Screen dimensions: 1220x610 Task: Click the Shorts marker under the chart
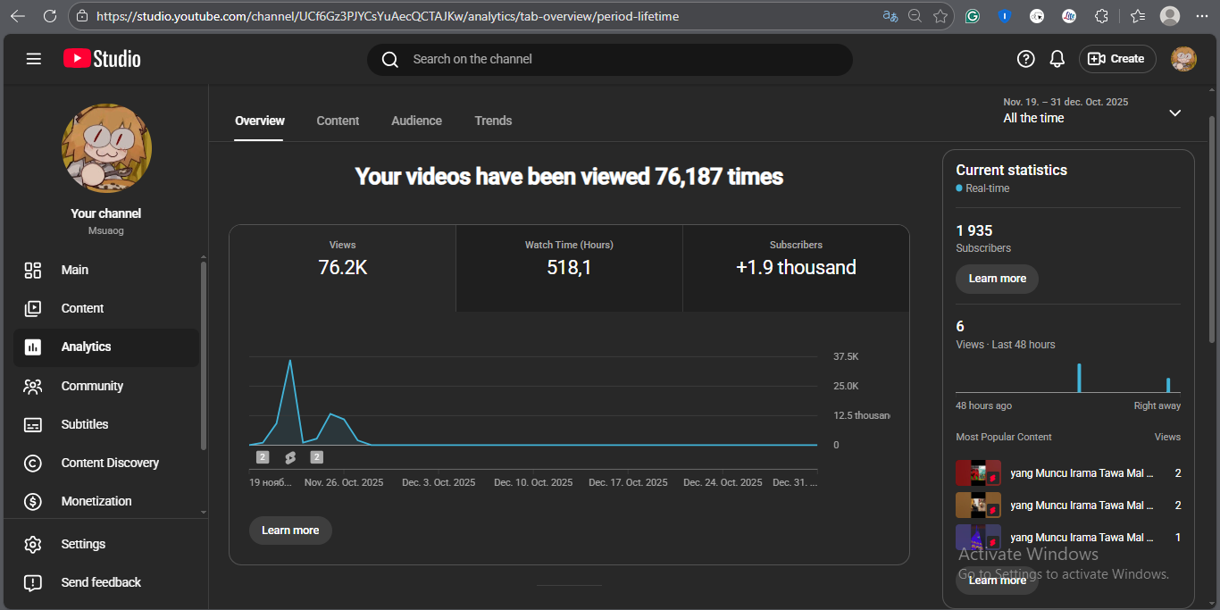(290, 457)
